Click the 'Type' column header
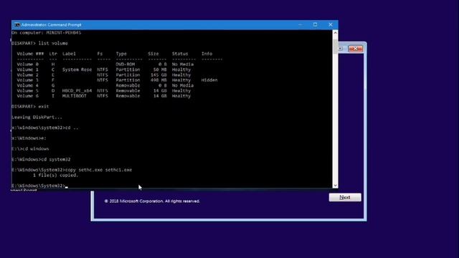This screenshot has height=258, width=459. 121,54
